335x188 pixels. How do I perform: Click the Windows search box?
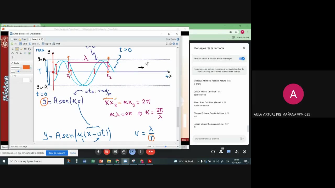coord(36,161)
